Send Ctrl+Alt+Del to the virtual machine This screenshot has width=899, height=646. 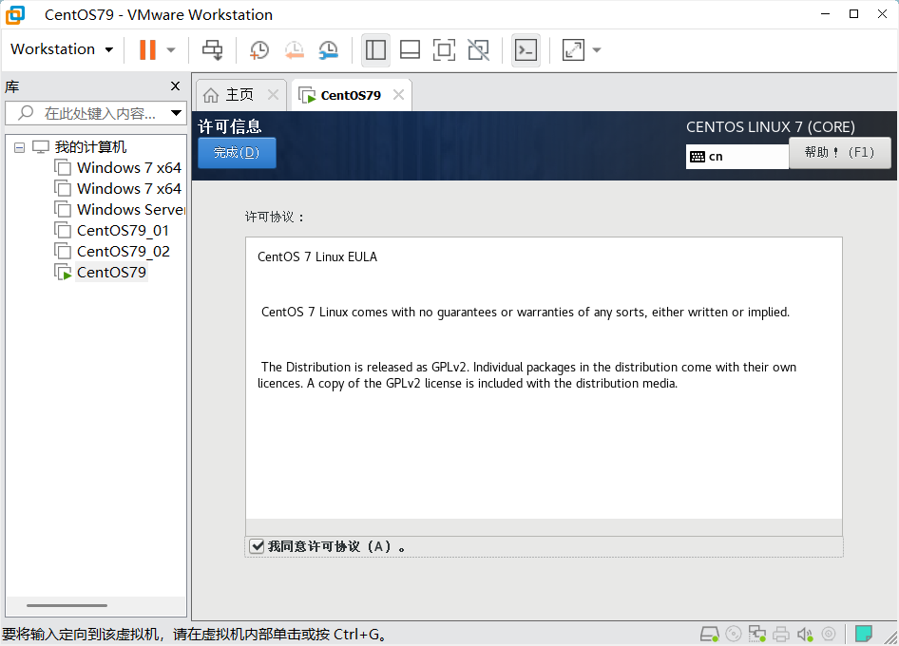[x=212, y=49]
